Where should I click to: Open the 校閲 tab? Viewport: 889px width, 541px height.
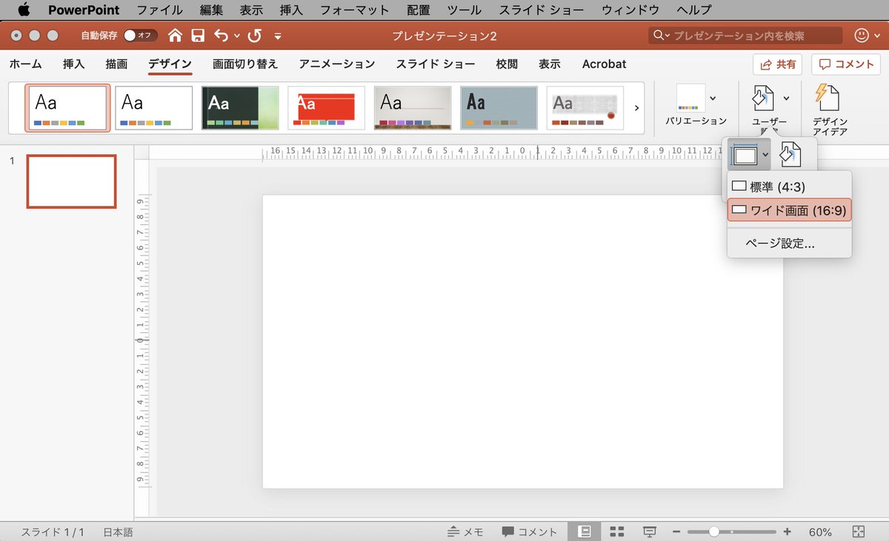pos(507,64)
